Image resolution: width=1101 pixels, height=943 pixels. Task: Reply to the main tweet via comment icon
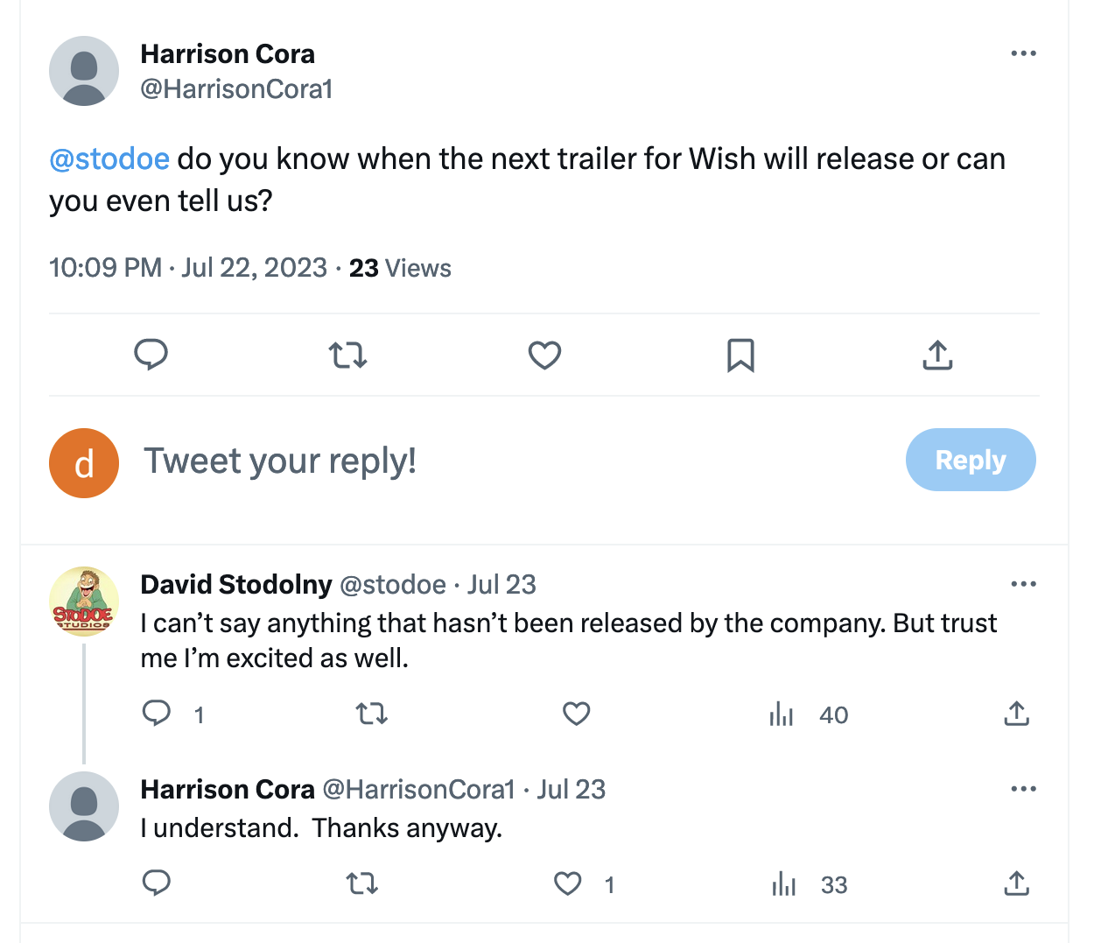coord(151,355)
